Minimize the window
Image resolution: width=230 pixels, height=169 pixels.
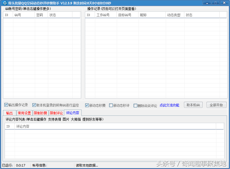pyautogui.click(x=207, y=3)
